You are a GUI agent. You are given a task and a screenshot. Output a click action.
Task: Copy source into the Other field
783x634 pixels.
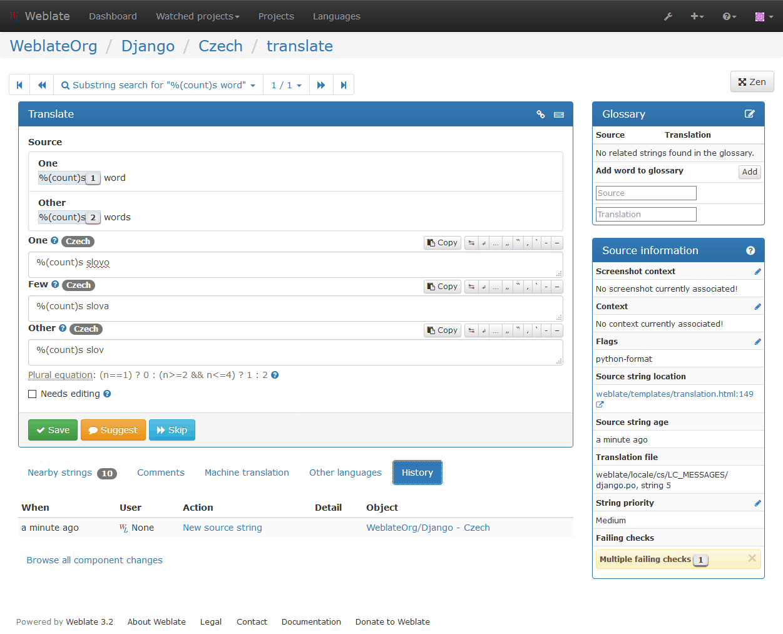(x=443, y=330)
